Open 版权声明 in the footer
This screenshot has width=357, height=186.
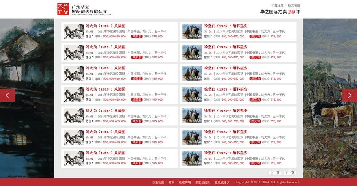(185, 182)
